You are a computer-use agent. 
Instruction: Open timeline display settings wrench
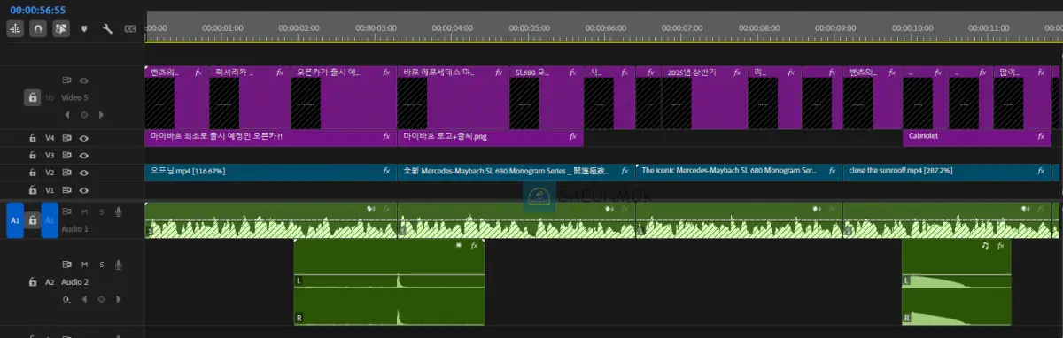click(x=107, y=28)
